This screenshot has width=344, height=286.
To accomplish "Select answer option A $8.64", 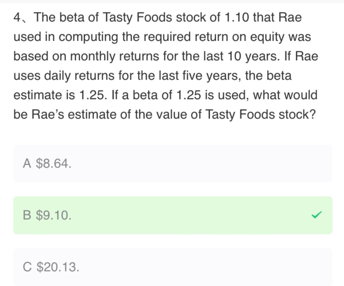I will click(x=173, y=164).
